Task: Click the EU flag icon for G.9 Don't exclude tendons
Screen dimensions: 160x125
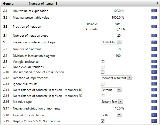Action: (154, 67)
